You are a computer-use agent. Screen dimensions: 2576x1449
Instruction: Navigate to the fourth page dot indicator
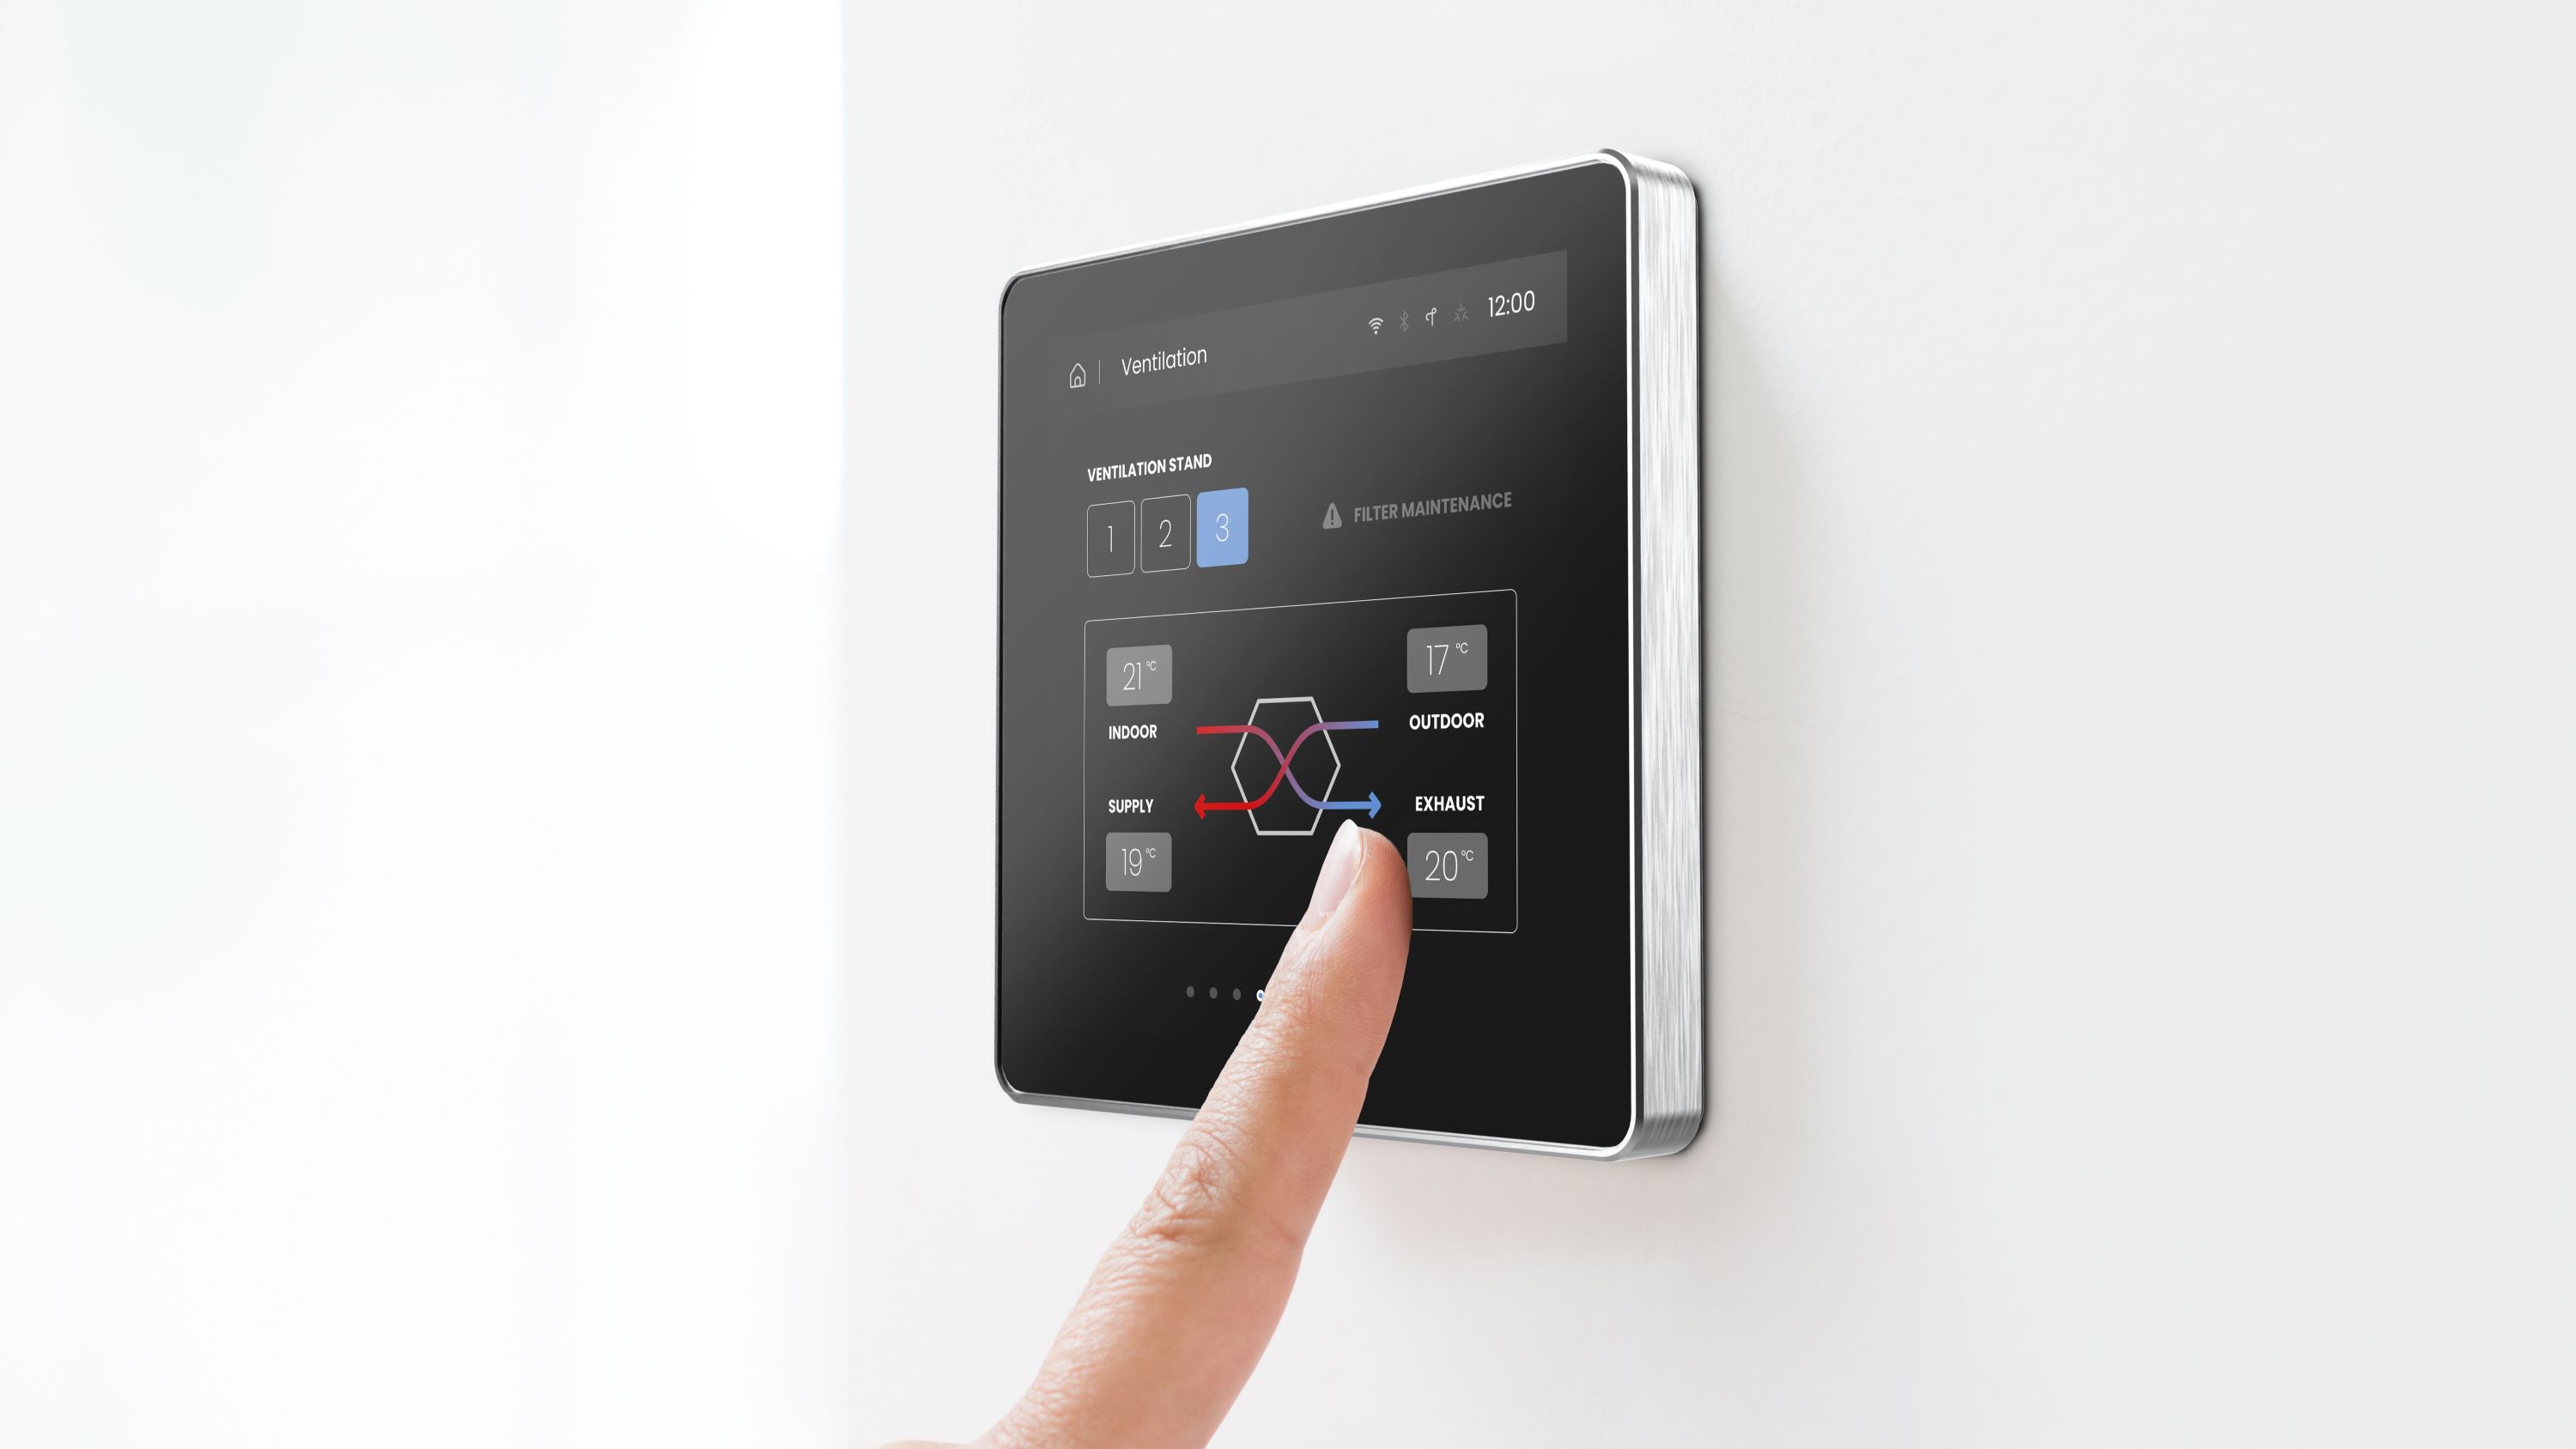point(1265,994)
